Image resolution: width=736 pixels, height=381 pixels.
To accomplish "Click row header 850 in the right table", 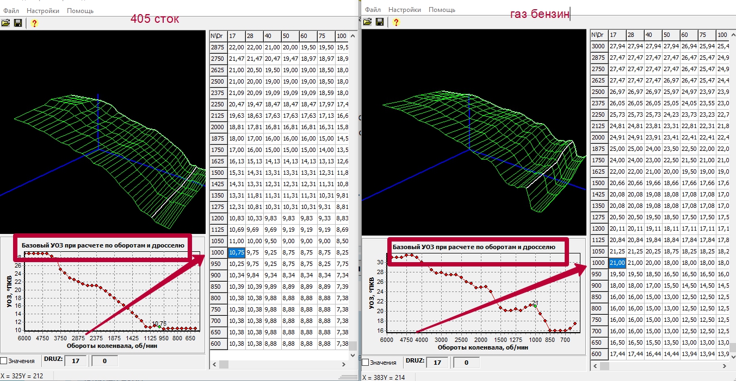I will point(599,297).
